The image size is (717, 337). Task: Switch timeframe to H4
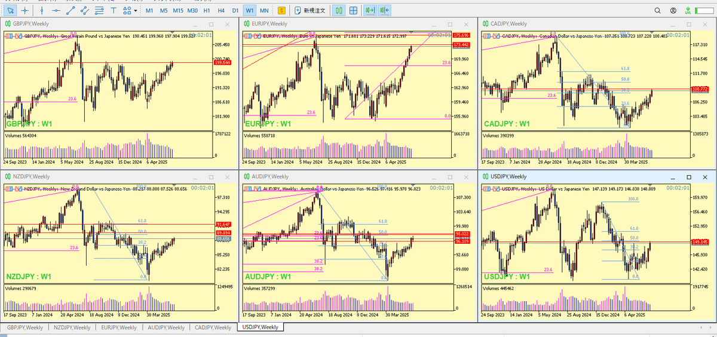[221, 11]
